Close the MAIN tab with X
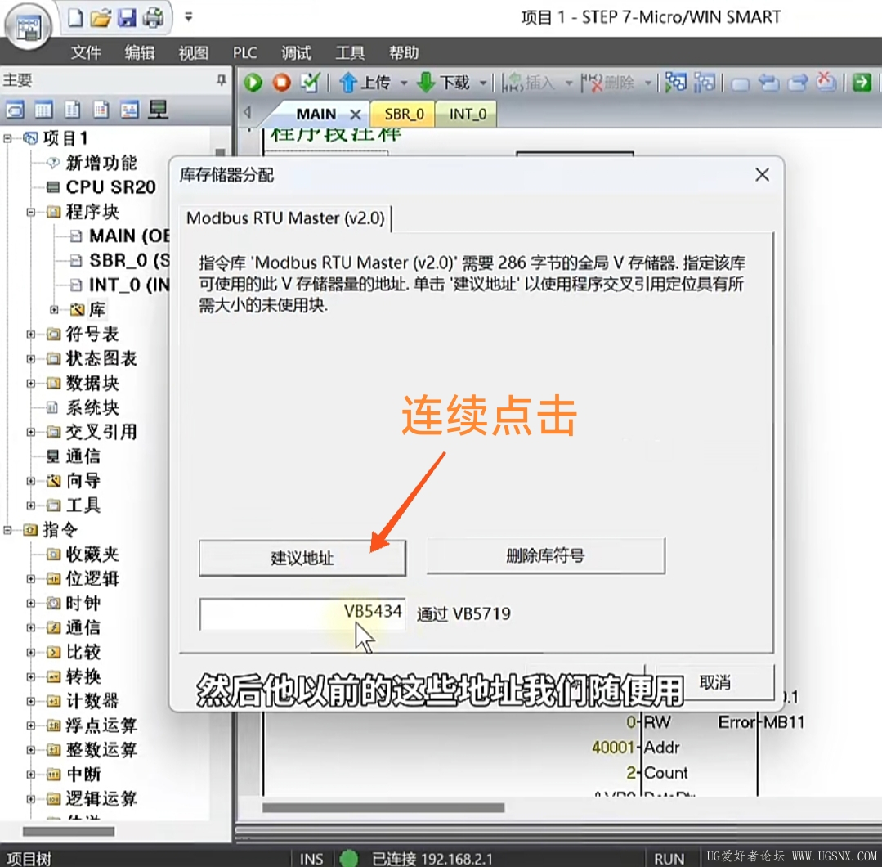The height and width of the screenshot is (867, 882). 356,115
